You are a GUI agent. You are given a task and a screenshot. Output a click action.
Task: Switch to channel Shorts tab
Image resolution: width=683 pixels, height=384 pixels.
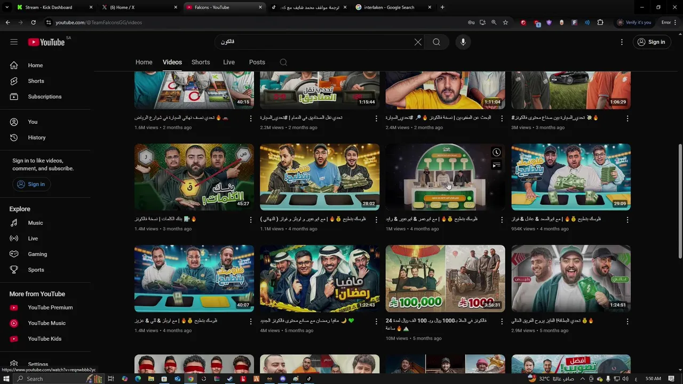tap(201, 62)
